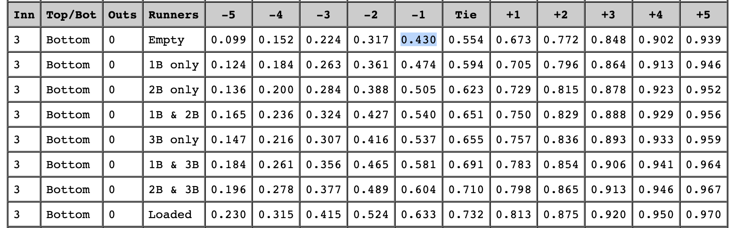Viewport: 735px width, 228px height.
Task: Click the 0.798 value in the 2B & 3B row
Action: point(513,190)
